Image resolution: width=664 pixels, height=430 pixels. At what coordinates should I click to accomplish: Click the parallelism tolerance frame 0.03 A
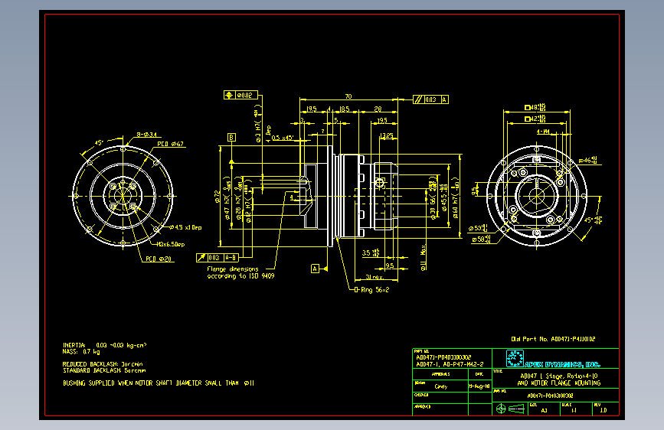(430, 99)
